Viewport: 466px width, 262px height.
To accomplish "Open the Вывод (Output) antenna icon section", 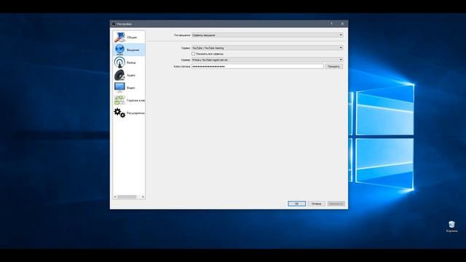I will pyautogui.click(x=129, y=63).
